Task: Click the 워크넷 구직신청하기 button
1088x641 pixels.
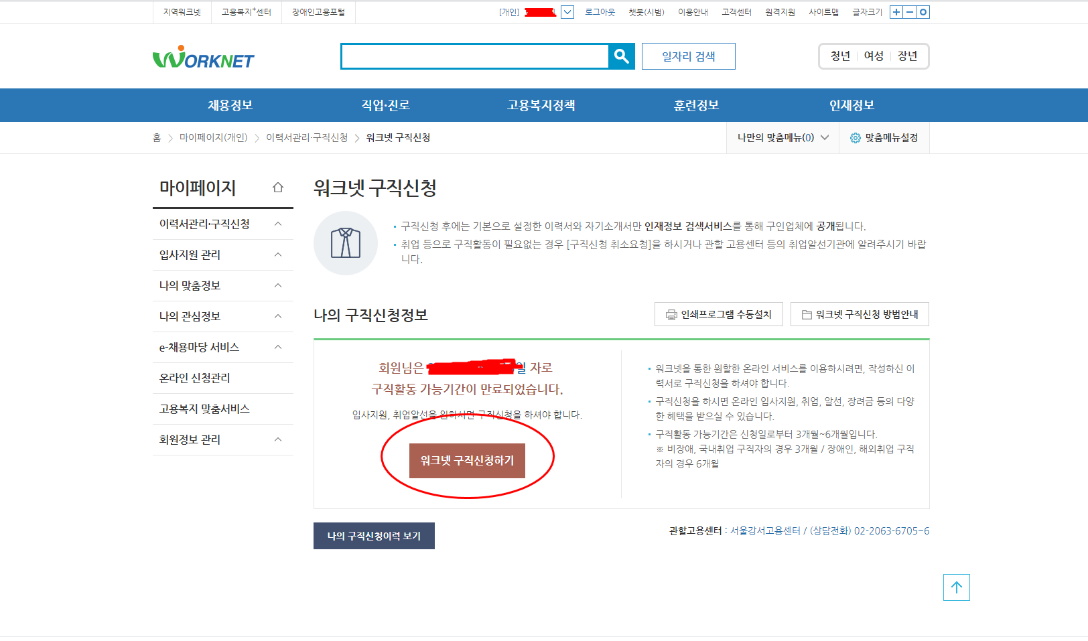Action: [x=467, y=461]
